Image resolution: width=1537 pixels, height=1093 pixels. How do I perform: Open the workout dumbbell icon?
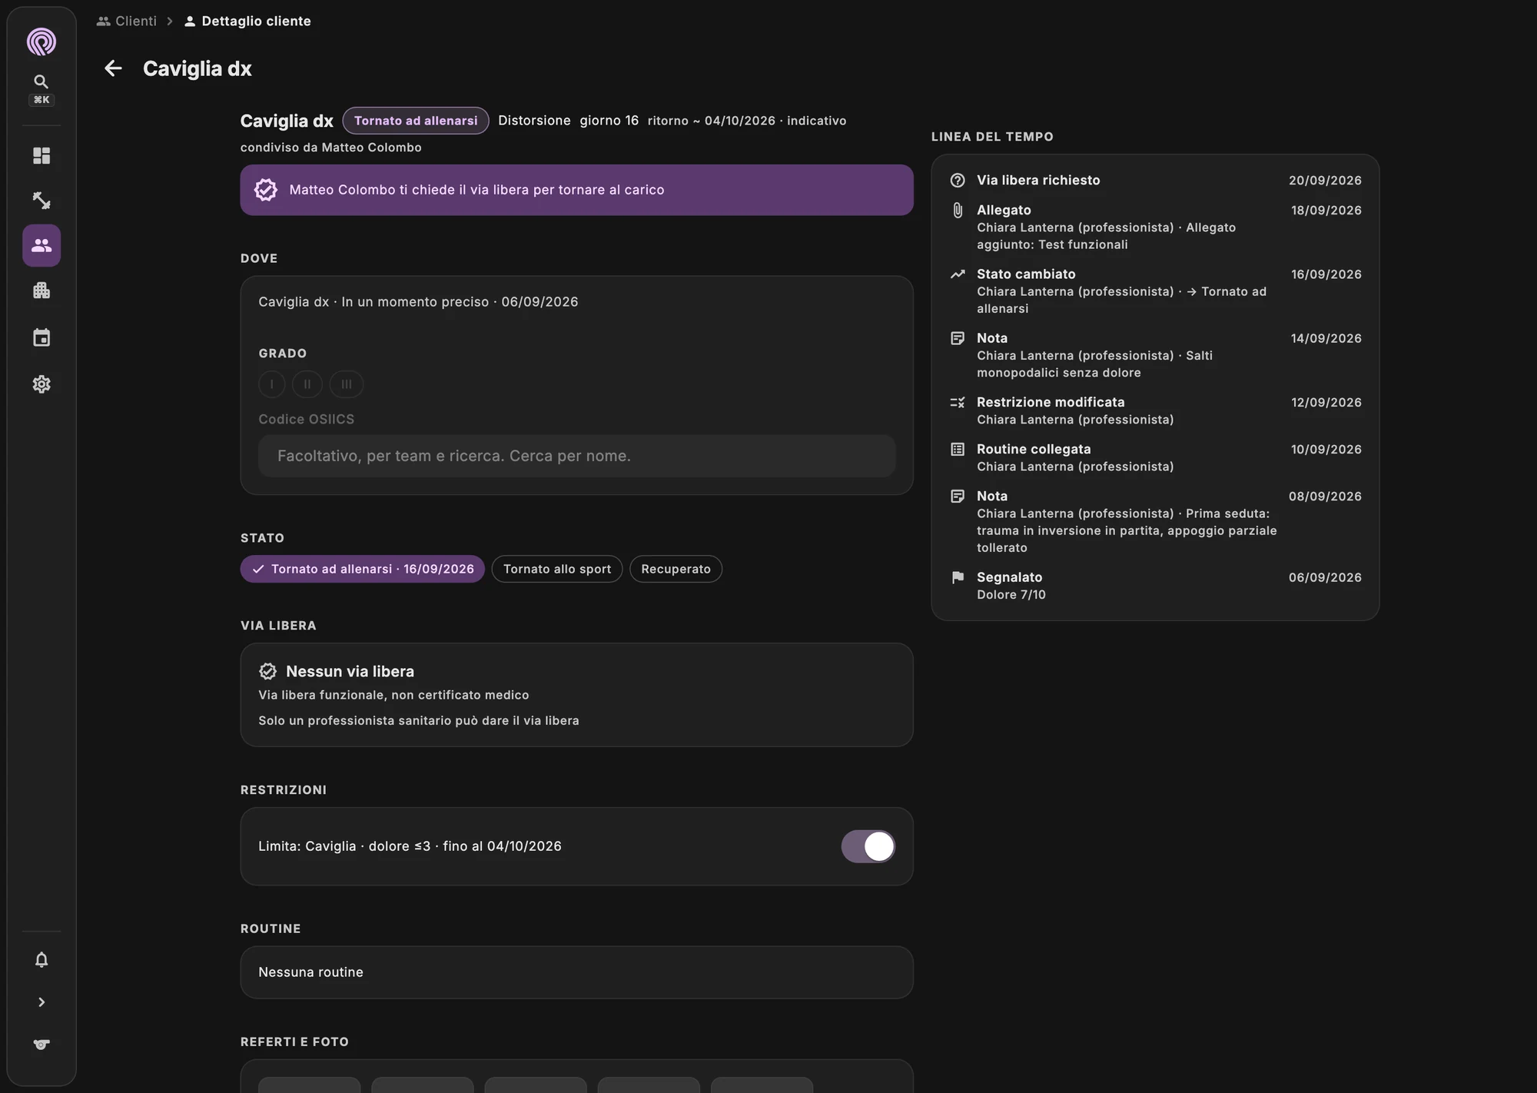(x=41, y=201)
